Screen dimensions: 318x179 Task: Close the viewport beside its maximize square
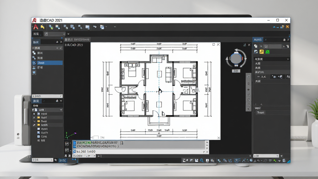[x=218, y=44]
